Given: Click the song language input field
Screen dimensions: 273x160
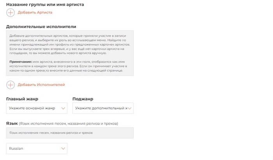Looking at the screenshot, I should click(70, 133).
